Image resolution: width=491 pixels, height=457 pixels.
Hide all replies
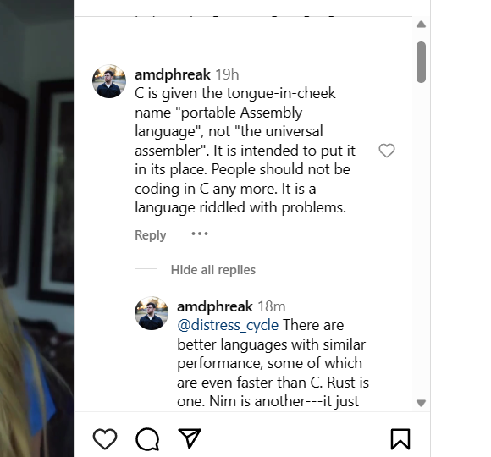pos(213,269)
